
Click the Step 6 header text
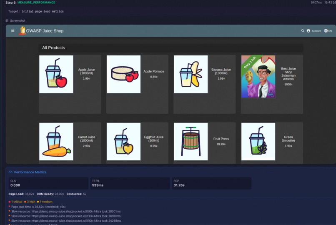10,2
